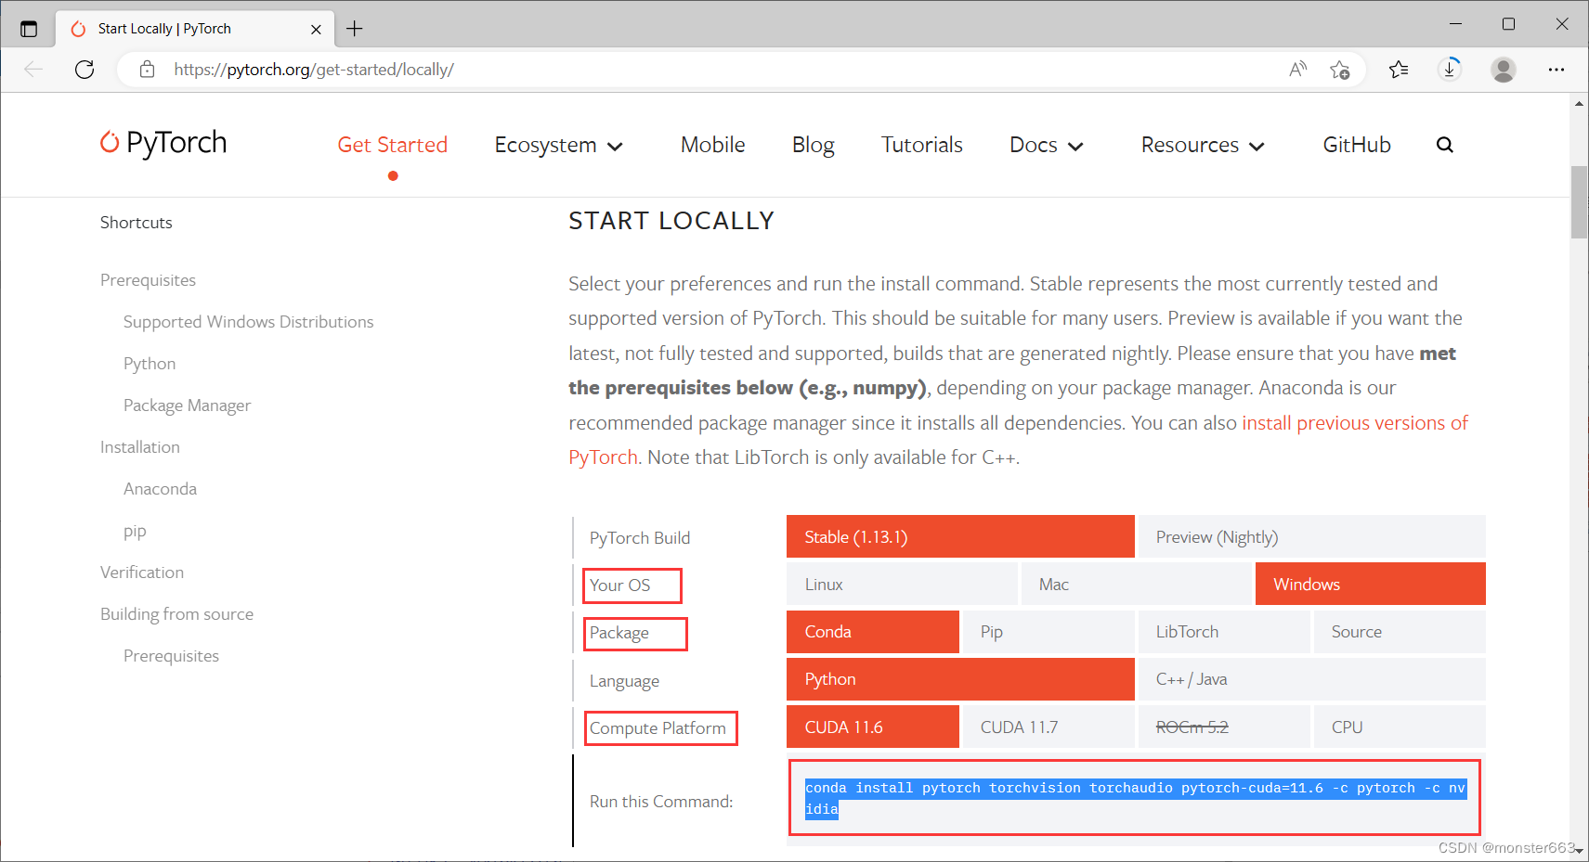Jump to the Python shortcut
The image size is (1589, 862).
tap(150, 364)
